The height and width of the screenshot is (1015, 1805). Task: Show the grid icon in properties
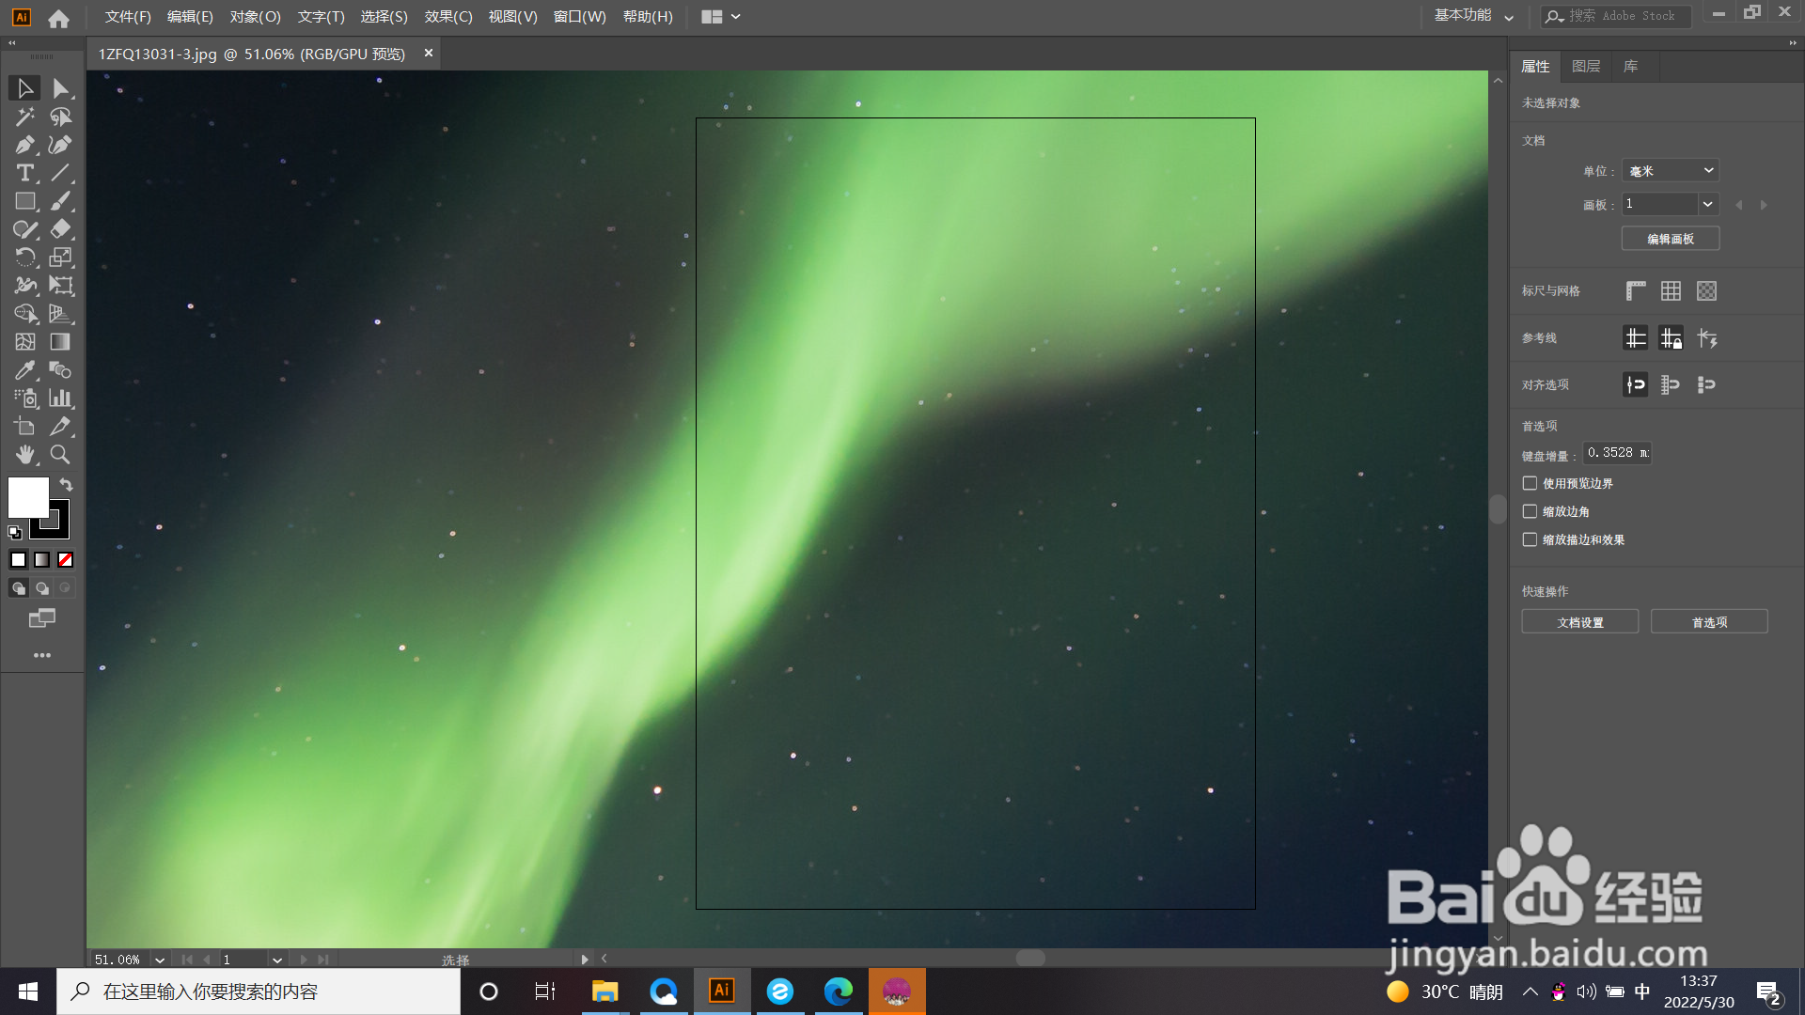point(1671,291)
